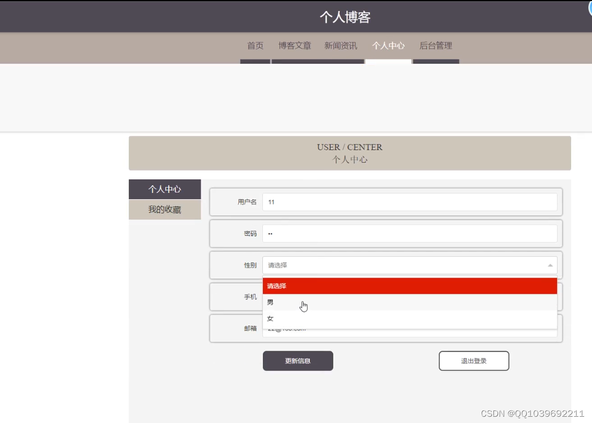Click the 个人博客 site title
This screenshot has height=423, width=592.
345,17
